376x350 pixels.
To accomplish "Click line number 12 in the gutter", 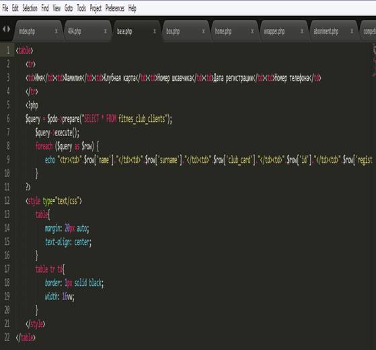I will pos(7,201).
